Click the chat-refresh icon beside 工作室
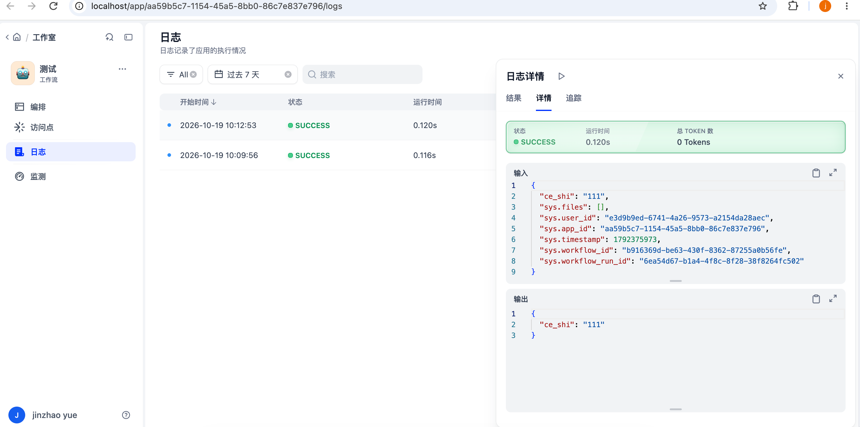Viewport: 860px width, 427px height. [110, 37]
